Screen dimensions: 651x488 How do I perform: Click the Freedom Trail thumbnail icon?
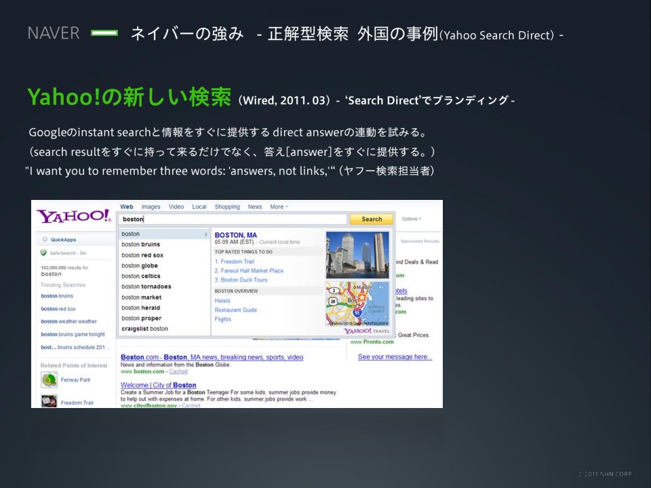(x=49, y=401)
